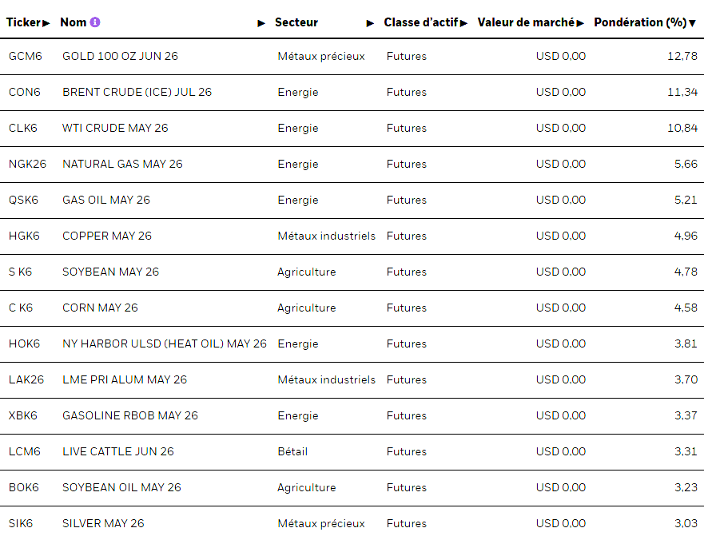
Task: Click the sort arrow next to Secteur
Action: pyautogui.click(x=370, y=23)
